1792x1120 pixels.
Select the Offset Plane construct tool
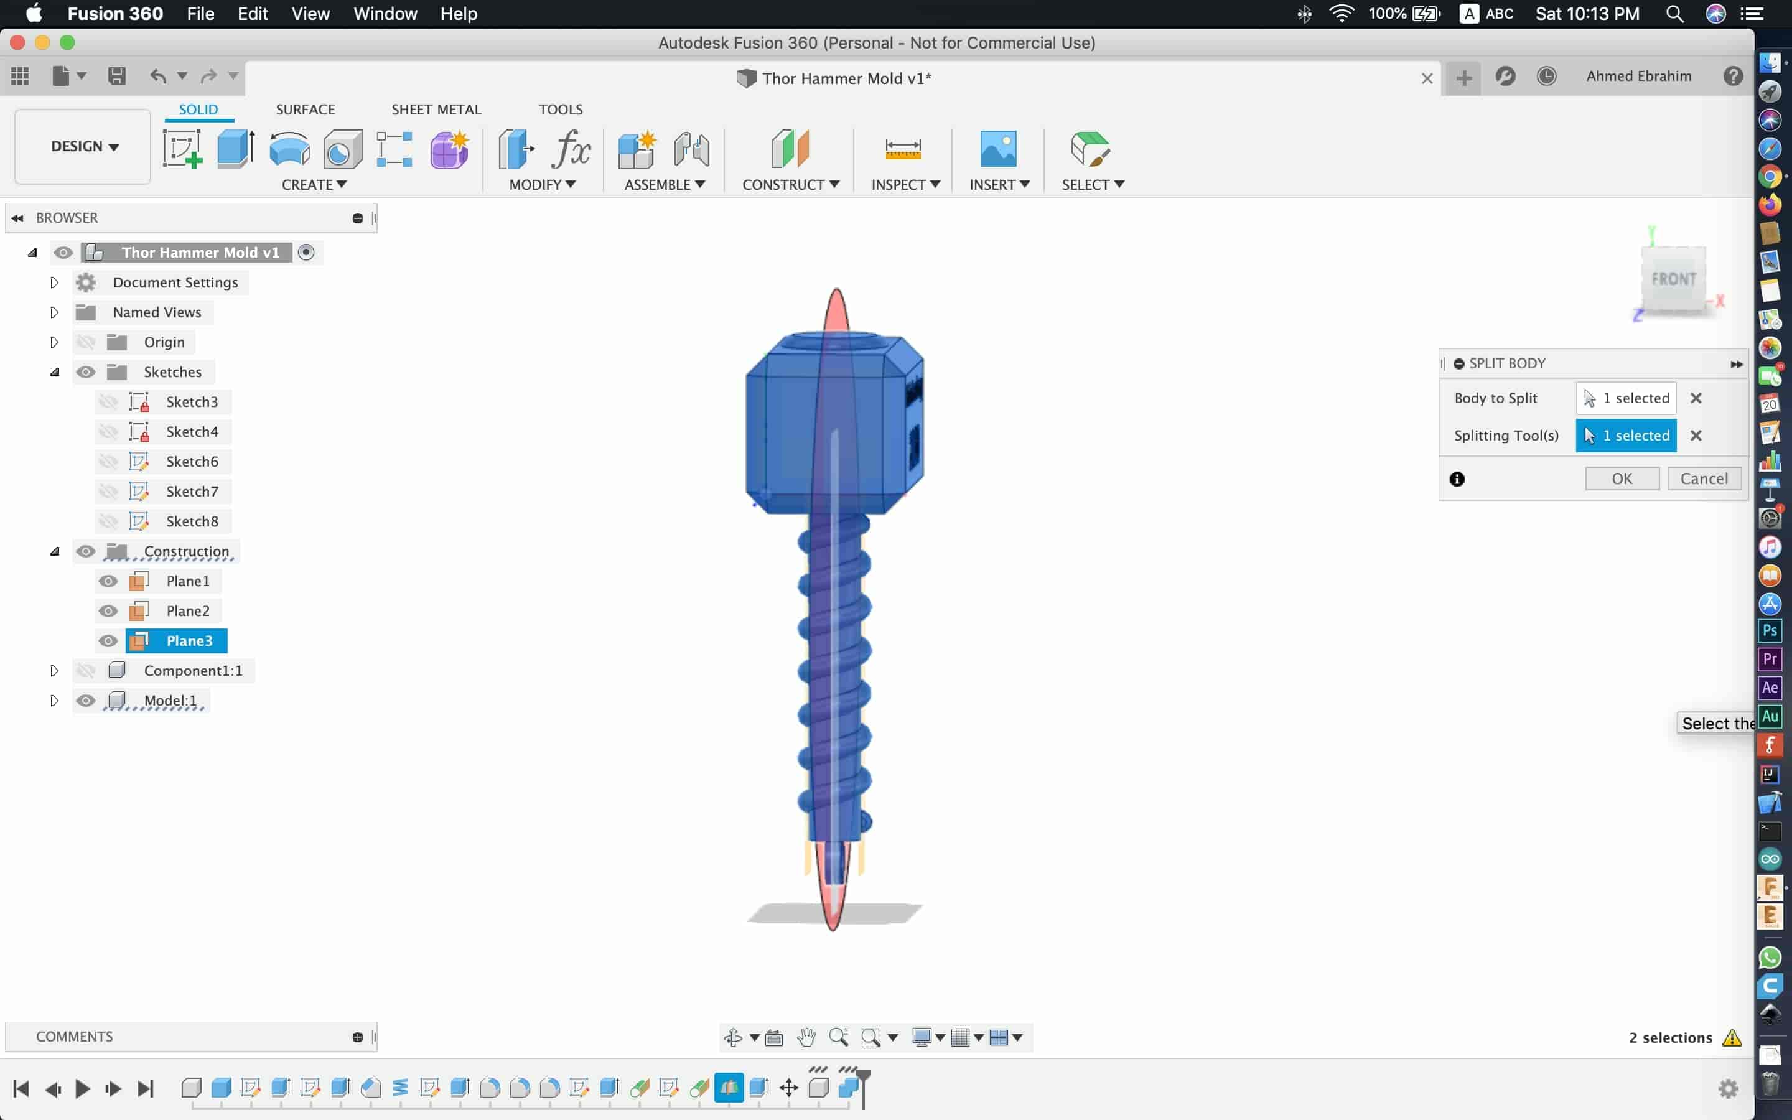[x=790, y=149]
